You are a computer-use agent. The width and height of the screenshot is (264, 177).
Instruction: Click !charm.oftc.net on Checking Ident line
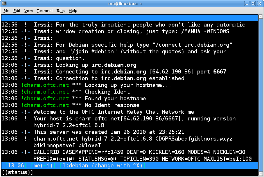(x=45, y=92)
